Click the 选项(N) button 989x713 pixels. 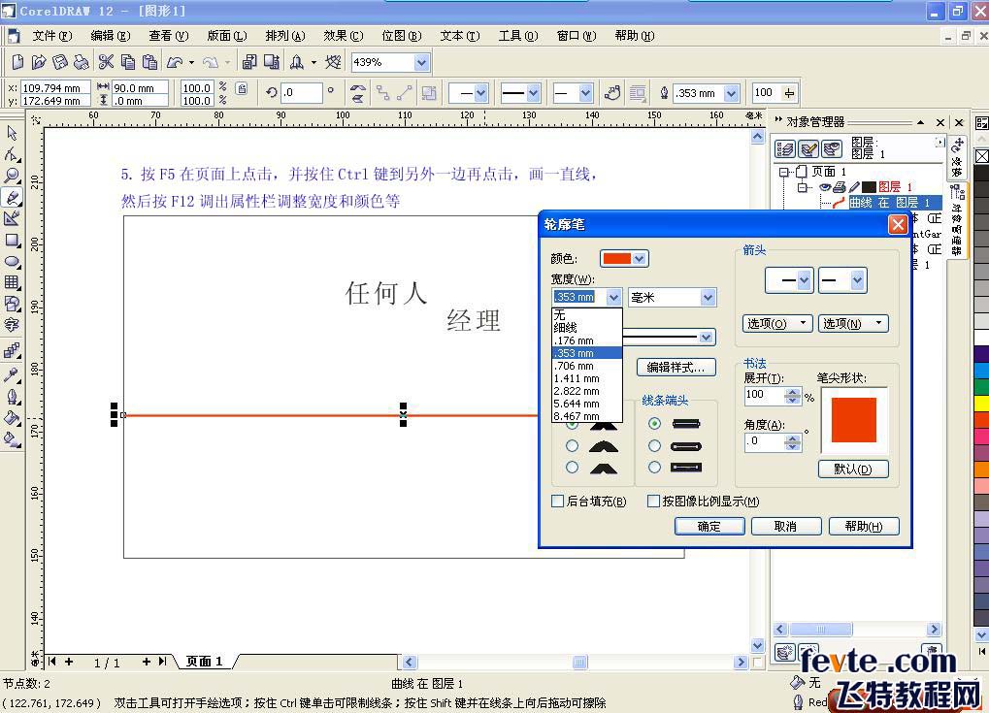[x=853, y=323]
